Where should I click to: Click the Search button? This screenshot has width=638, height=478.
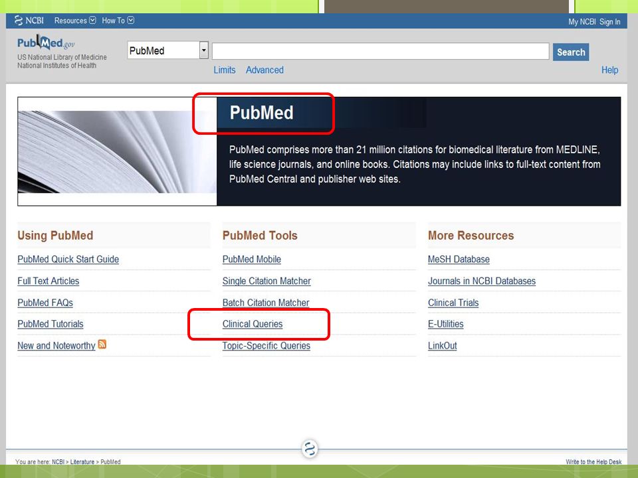pos(571,52)
